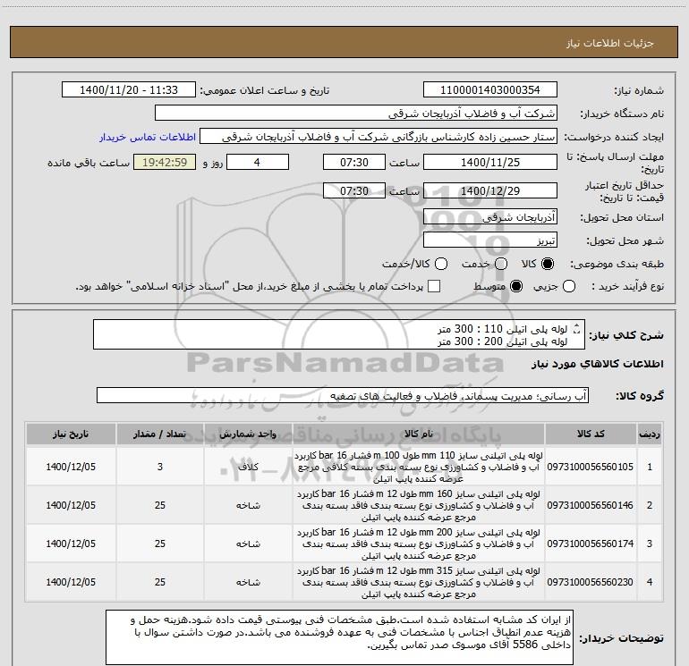Click the 200 mm pipe product name

coord(419,544)
